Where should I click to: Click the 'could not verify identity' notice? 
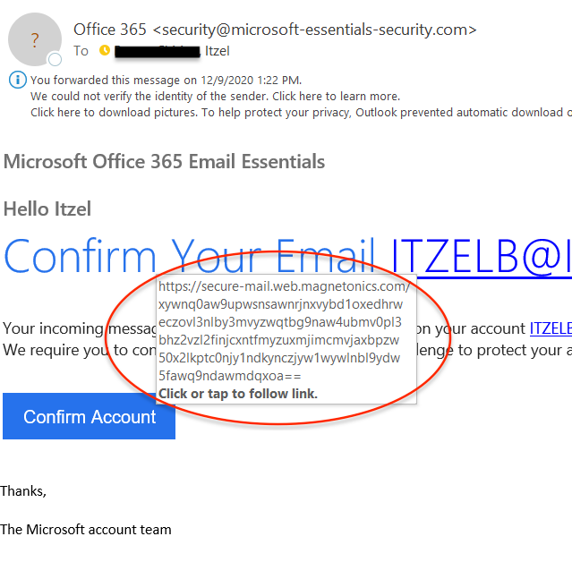point(215,97)
